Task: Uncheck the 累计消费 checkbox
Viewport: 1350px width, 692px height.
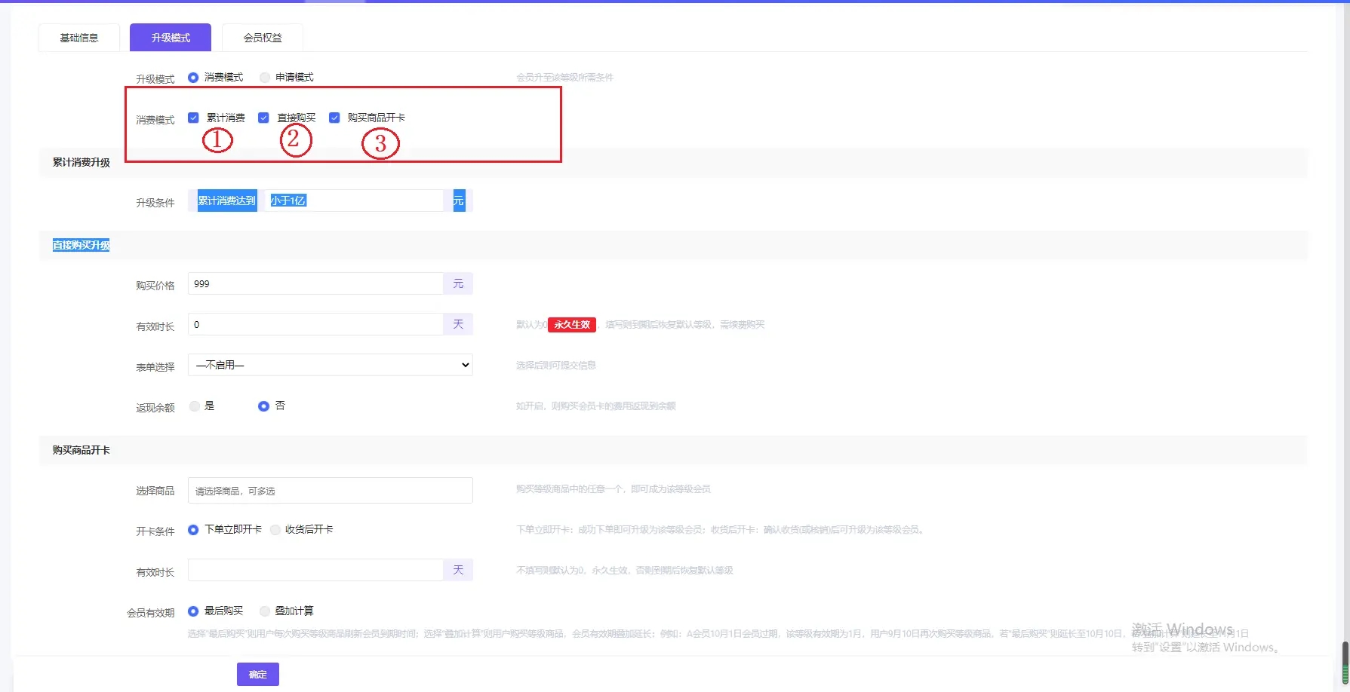Action: click(193, 118)
